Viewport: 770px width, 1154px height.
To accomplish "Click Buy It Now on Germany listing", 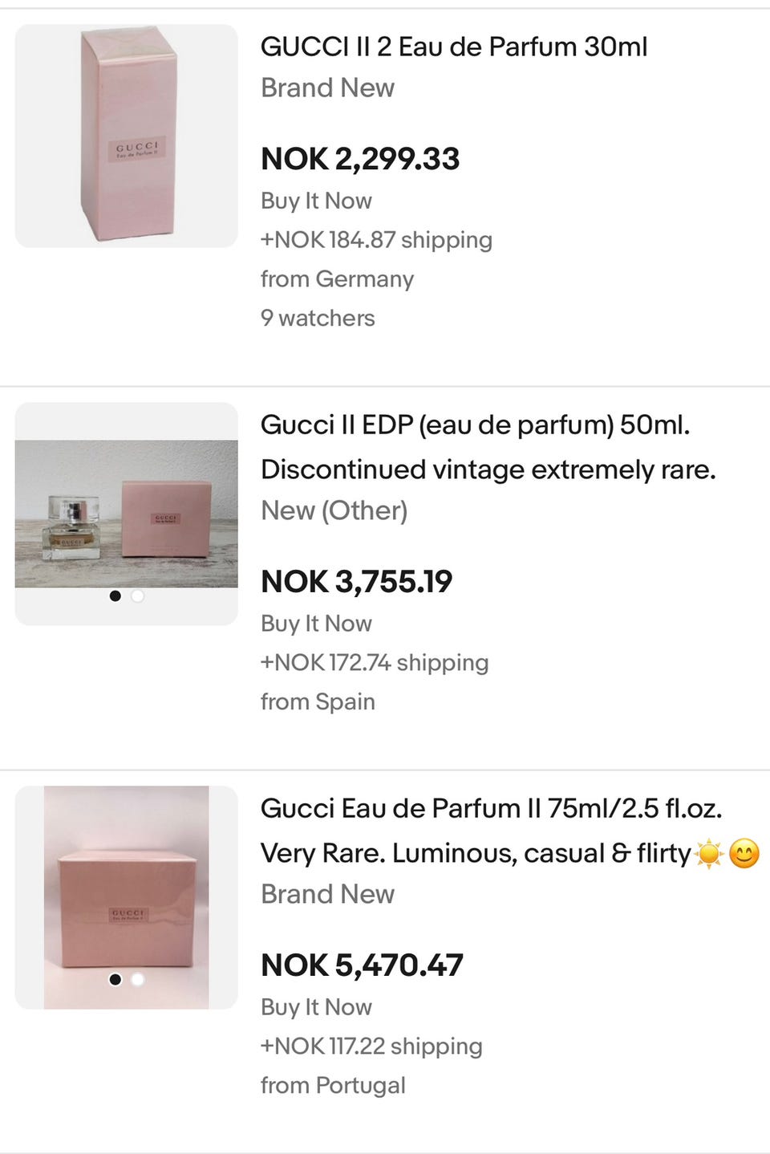I will pyautogui.click(x=316, y=201).
